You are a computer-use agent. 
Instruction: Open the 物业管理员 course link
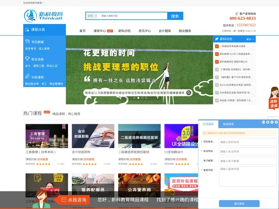56,84
